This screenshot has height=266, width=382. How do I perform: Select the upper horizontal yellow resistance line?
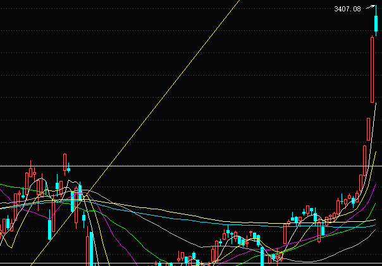click(191, 166)
